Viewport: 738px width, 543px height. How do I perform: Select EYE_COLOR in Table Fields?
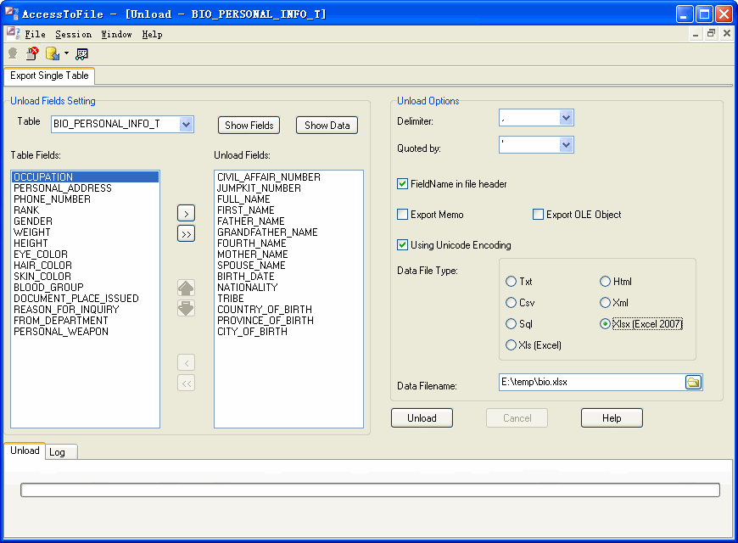point(85,255)
